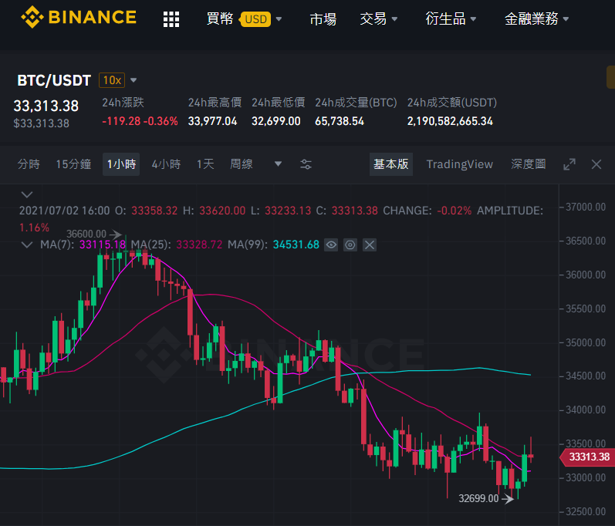Click the Binance logo

tap(79, 17)
